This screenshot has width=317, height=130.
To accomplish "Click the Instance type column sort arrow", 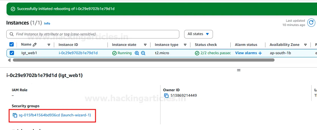I will pos(185,45).
